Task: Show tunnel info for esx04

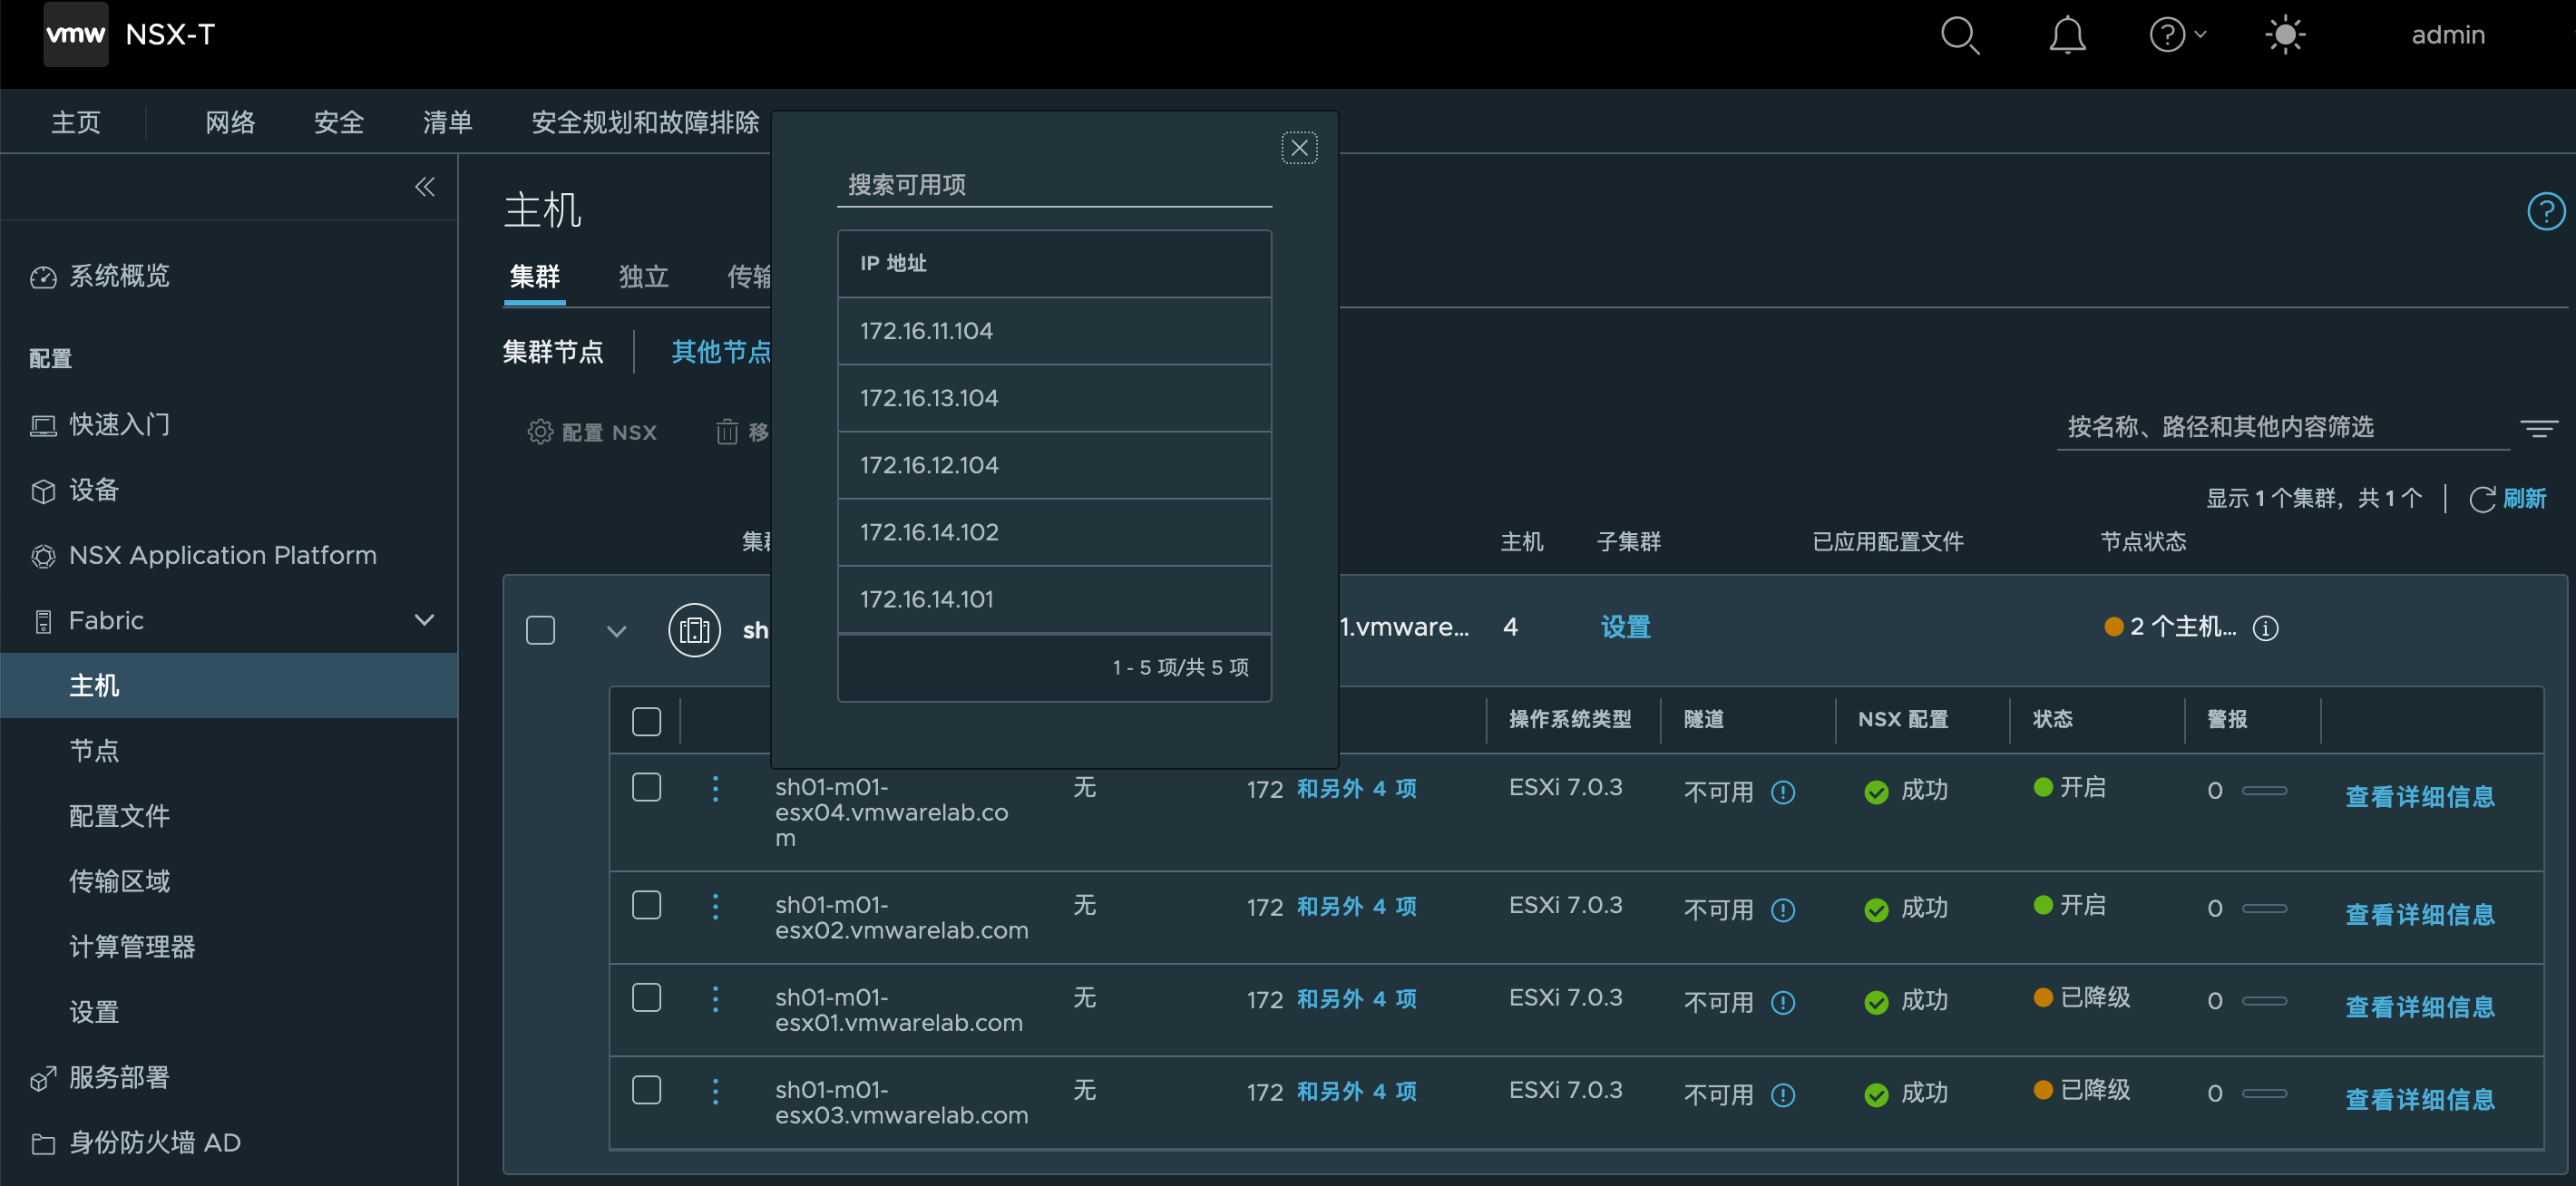Action: (x=1783, y=792)
